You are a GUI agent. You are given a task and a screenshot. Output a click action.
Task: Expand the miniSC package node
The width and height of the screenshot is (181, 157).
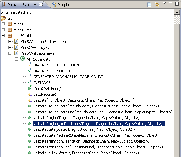(x=3, y=24)
